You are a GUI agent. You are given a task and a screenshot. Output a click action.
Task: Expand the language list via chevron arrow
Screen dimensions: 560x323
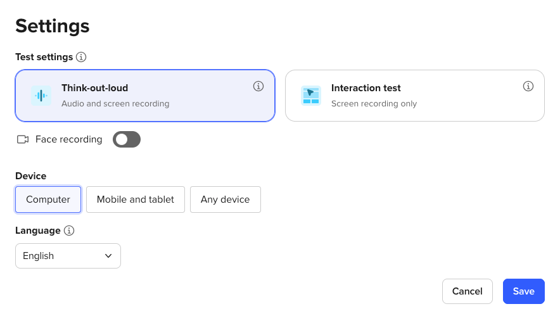click(108, 256)
